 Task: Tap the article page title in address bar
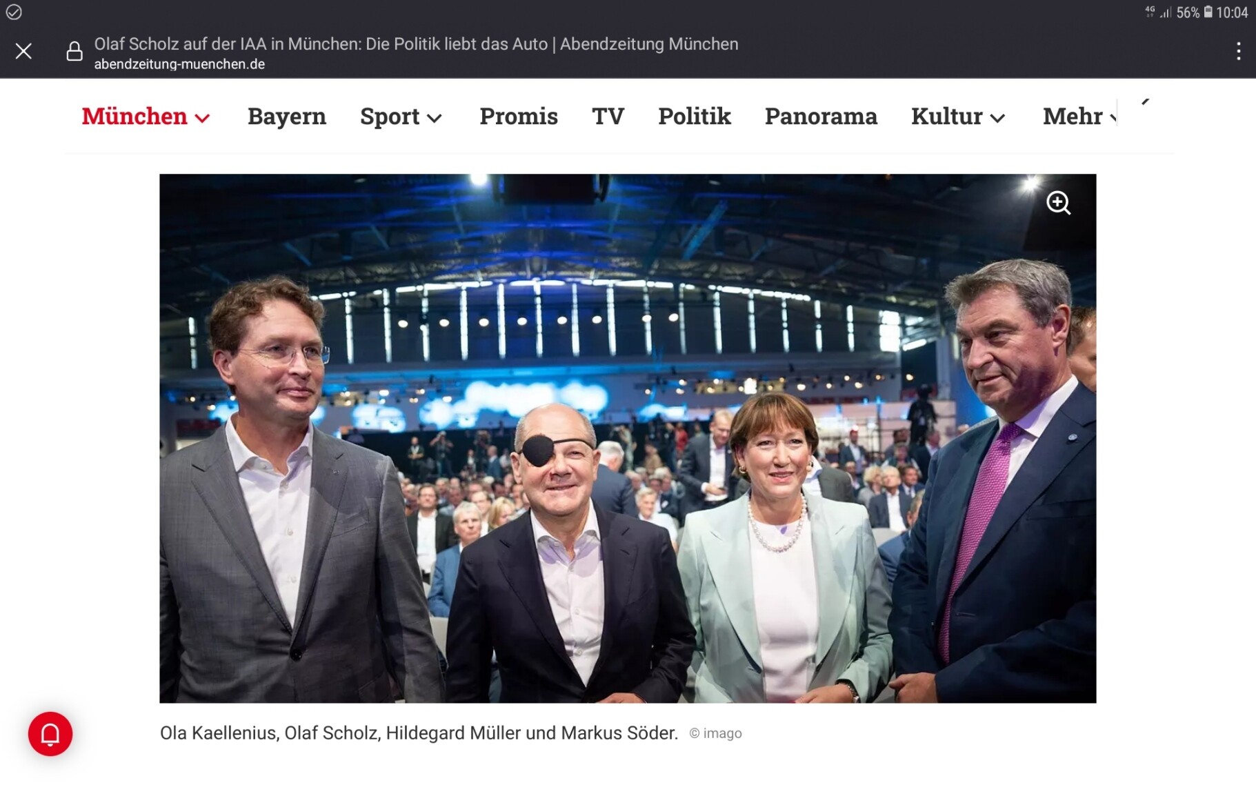(x=416, y=44)
